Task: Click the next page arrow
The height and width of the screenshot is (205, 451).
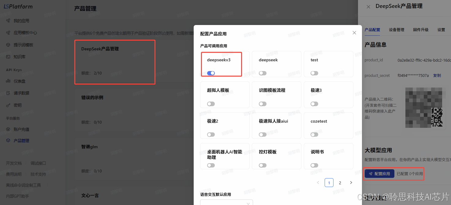Action: coord(351,183)
